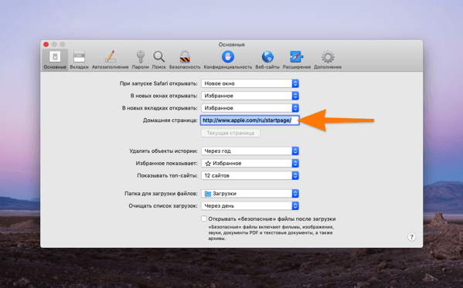Image resolution: width=463 pixels, height=288 pixels.
Task: Open Расширения compass icon pane
Action: [x=297, y=60]
